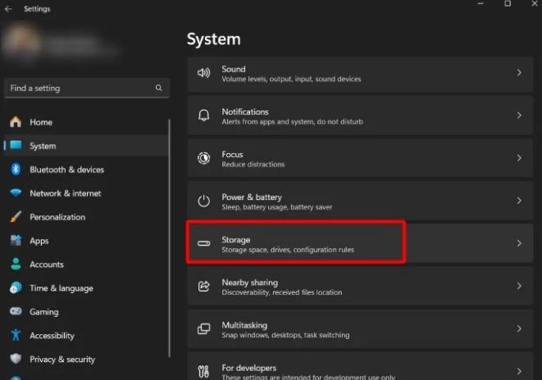Image resolution: width=542 pixels, height=380 pixels.
Task: Click the Multitasking windows icon
Action: [203, 328]
